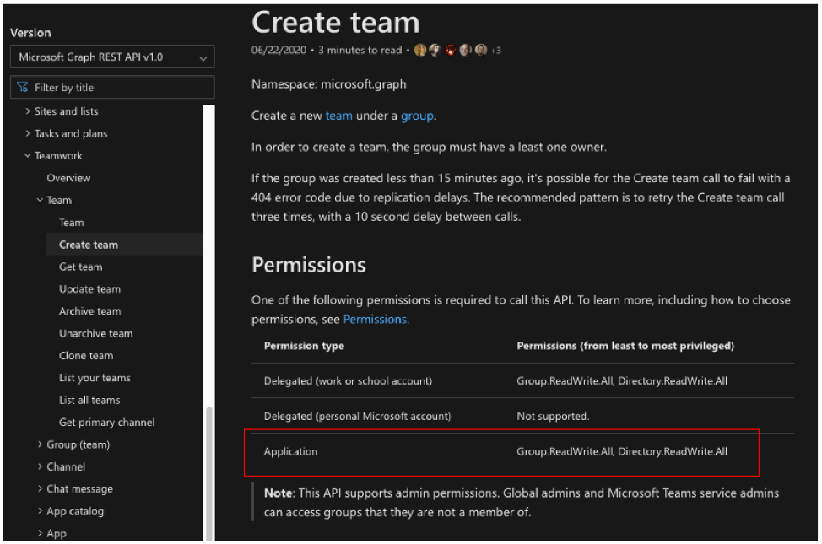Screen dimensions: 822x544
Task: Click the Permission type column header
Action: (x=304, y=346)
